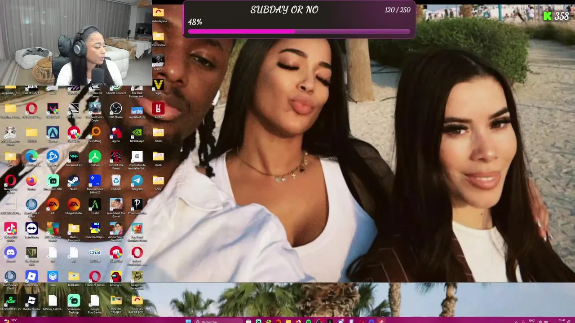Launch EA SPORTS FC 25 shortcut

(10, 303)
